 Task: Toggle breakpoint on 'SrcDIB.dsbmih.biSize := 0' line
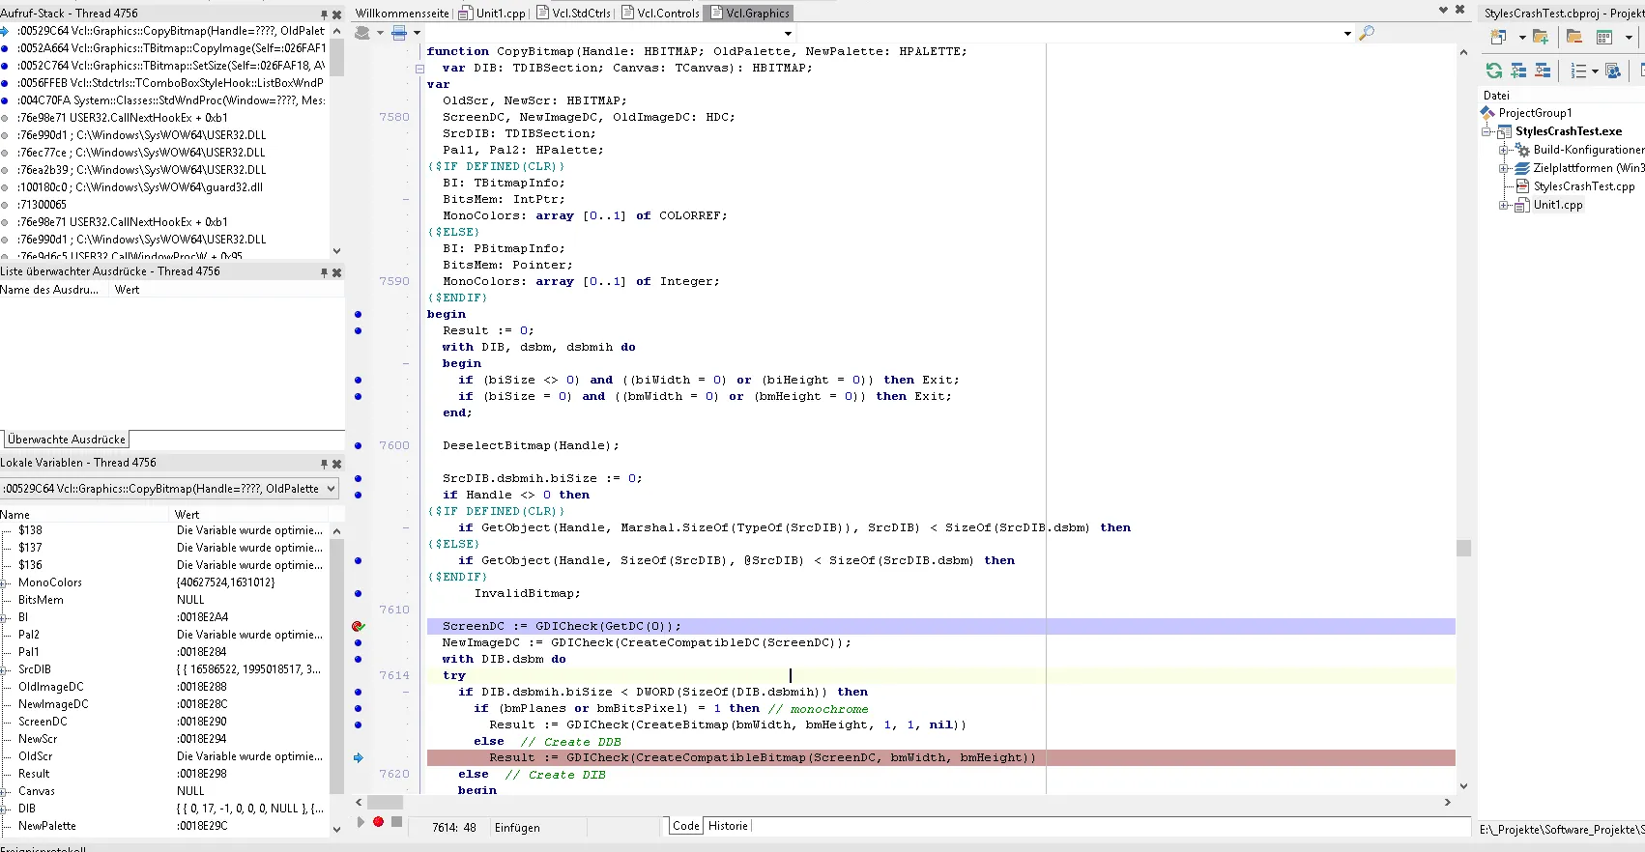[x=358, y=478]
